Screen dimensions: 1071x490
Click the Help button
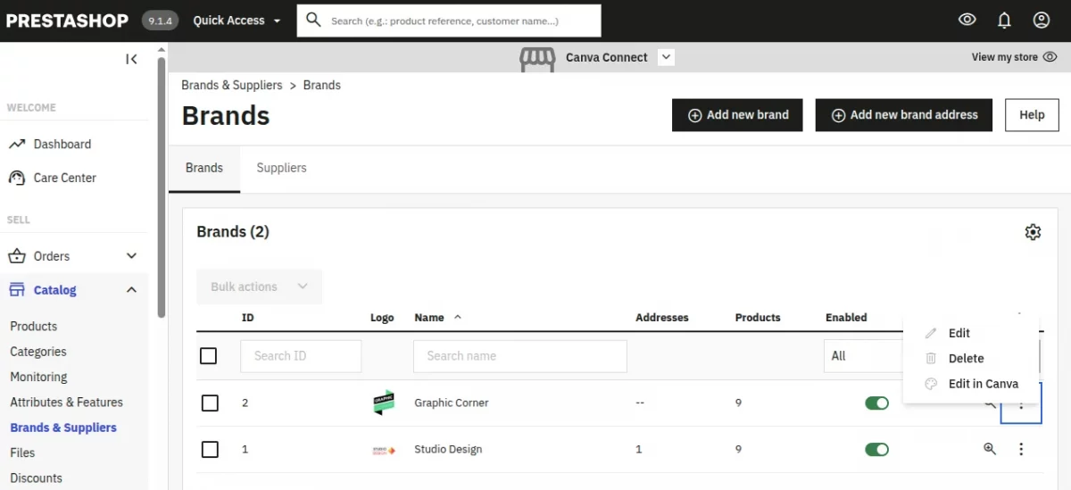pyautogui.click(x=1032, y=115)
